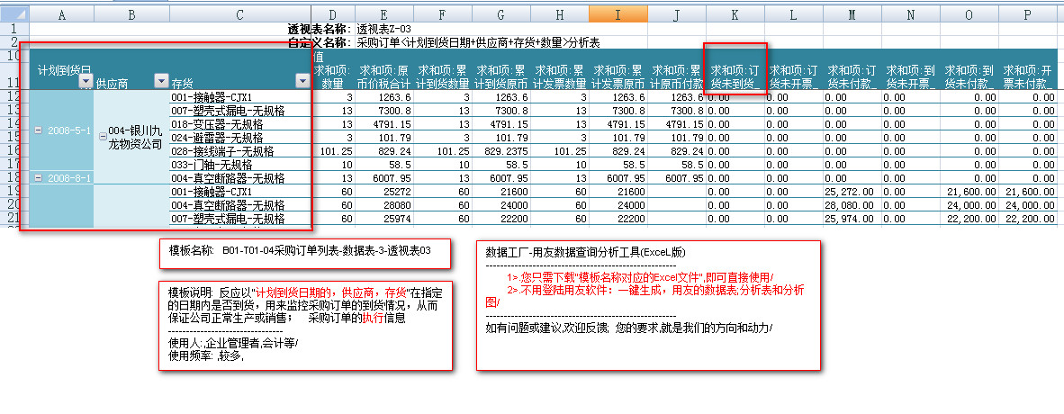Open the 存货 filter dropdown
Viewport: 1064px width, 414px height.
click(302, 82)
